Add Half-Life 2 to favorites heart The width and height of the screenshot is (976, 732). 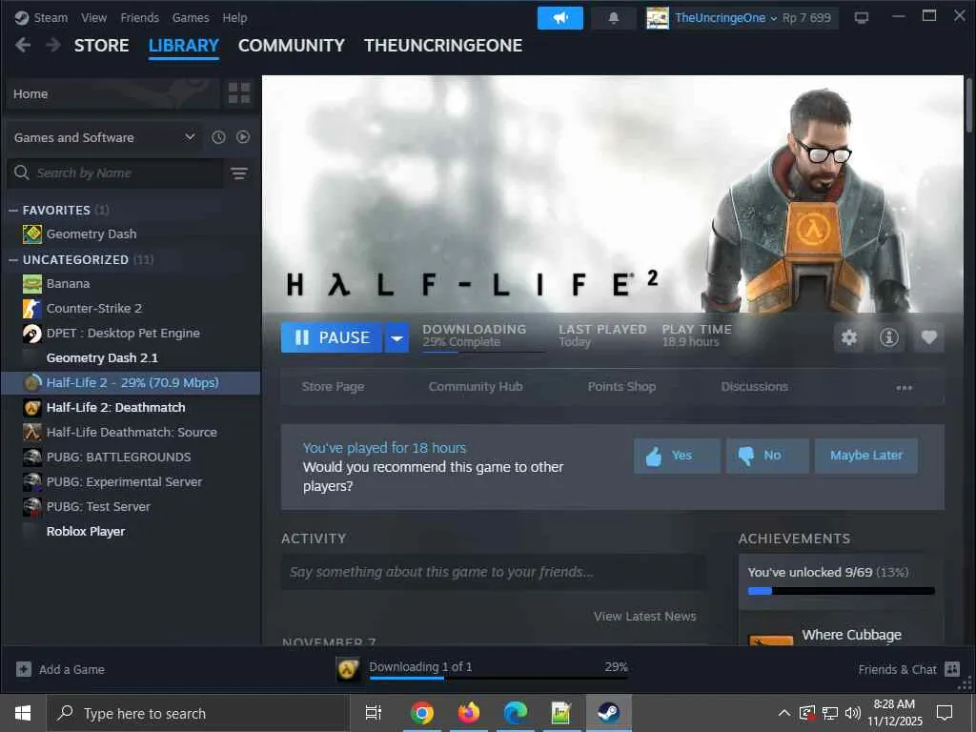tap(928, 337)
